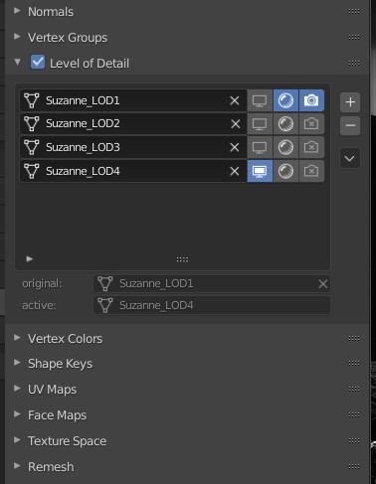The width and height of the screenshot is (376, 484).
Task: Click the Remesh panel drag grip
Action: tap(354, 466)
